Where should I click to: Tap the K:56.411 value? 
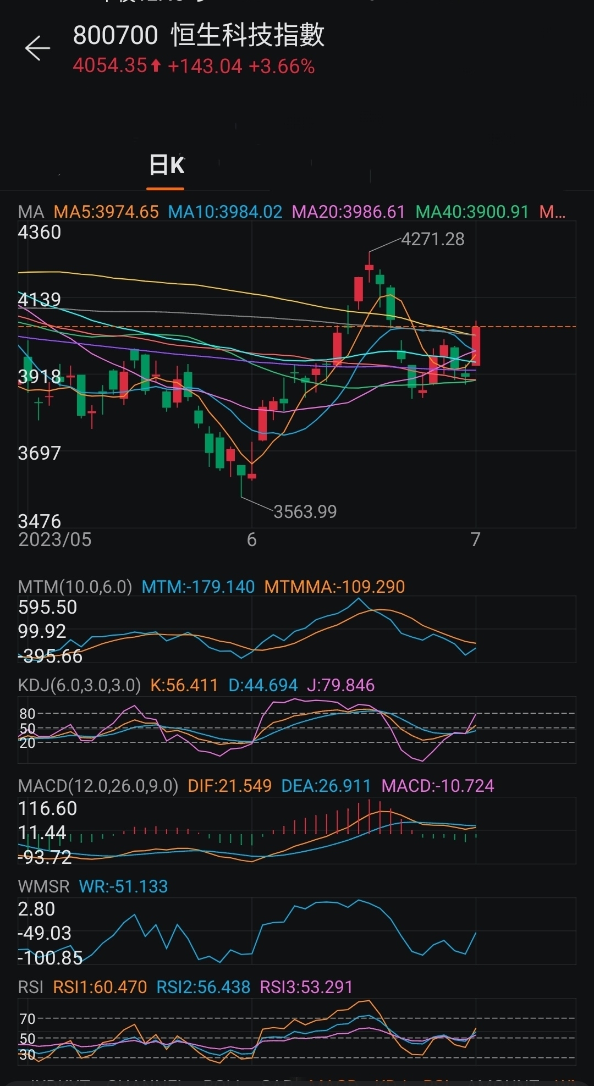(x=184, y=685)
